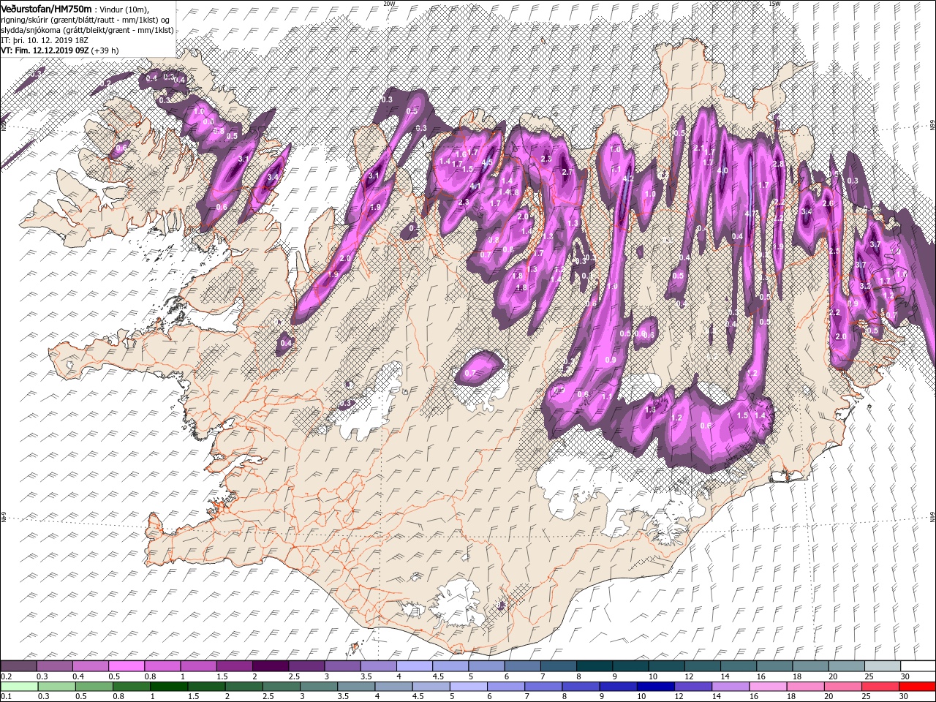Pick top-row legend swatch between 1 and 1.5
The image size is (936, 702).
198,666
